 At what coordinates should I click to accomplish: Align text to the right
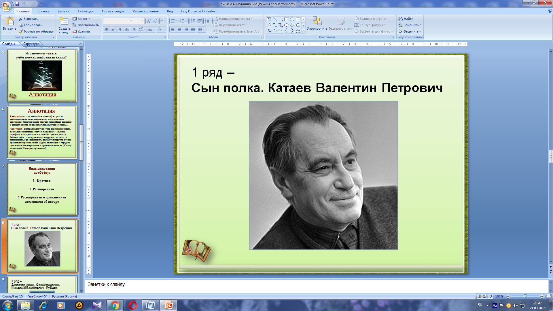[x=186, y=29]
